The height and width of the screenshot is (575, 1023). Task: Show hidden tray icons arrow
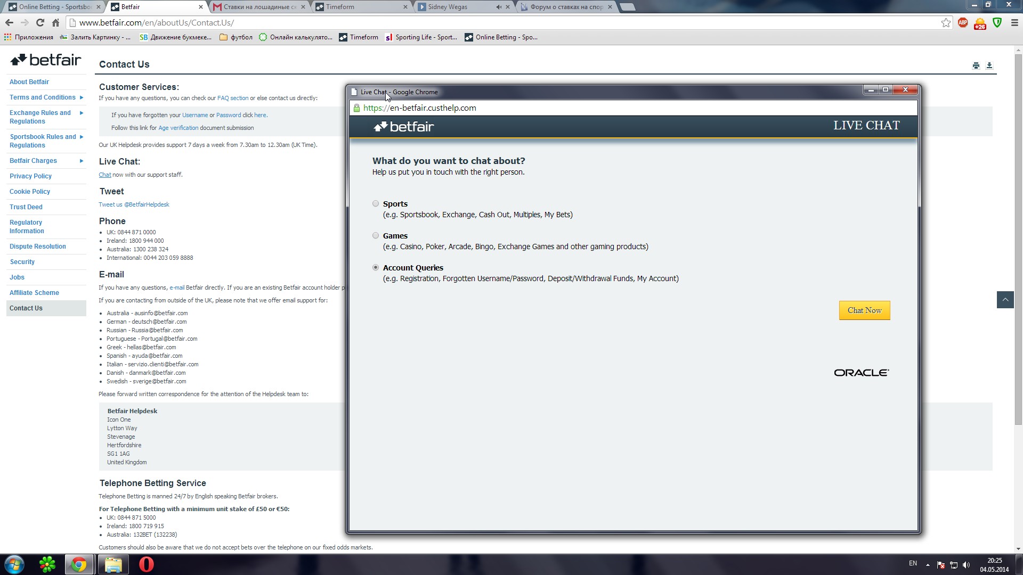pos(928,565)
